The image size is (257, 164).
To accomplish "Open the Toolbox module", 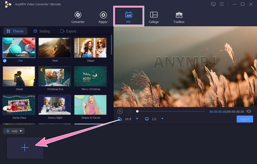I will point(179,18).
